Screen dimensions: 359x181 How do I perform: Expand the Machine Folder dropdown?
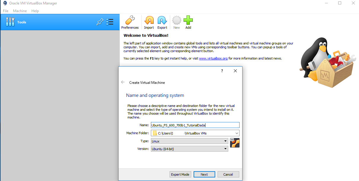(237, 133)
